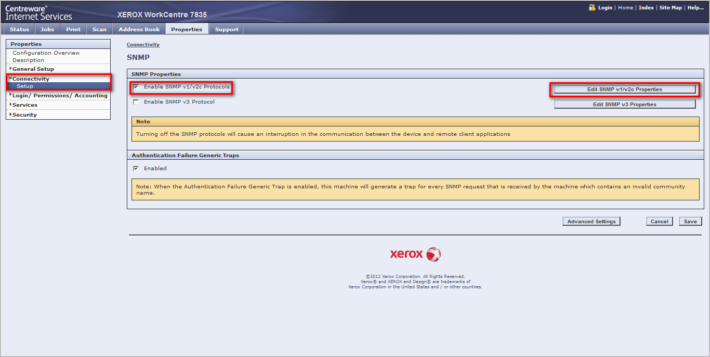The height and width of the screenshot is (357, 710).
Task: Expand Login/ Permissions/ Accounting section
Action: pos(59,95)
